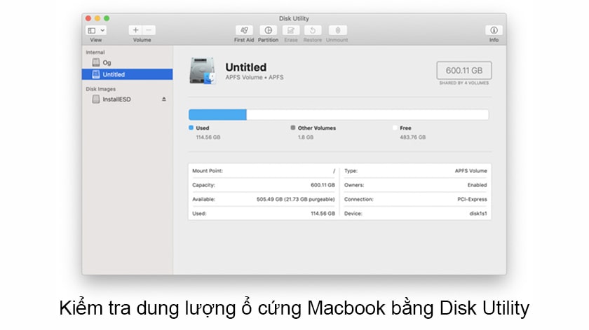Screen dimensions: 589x330
Task: Minimize the Disk Utility window
Action: (x=97, y=18)
